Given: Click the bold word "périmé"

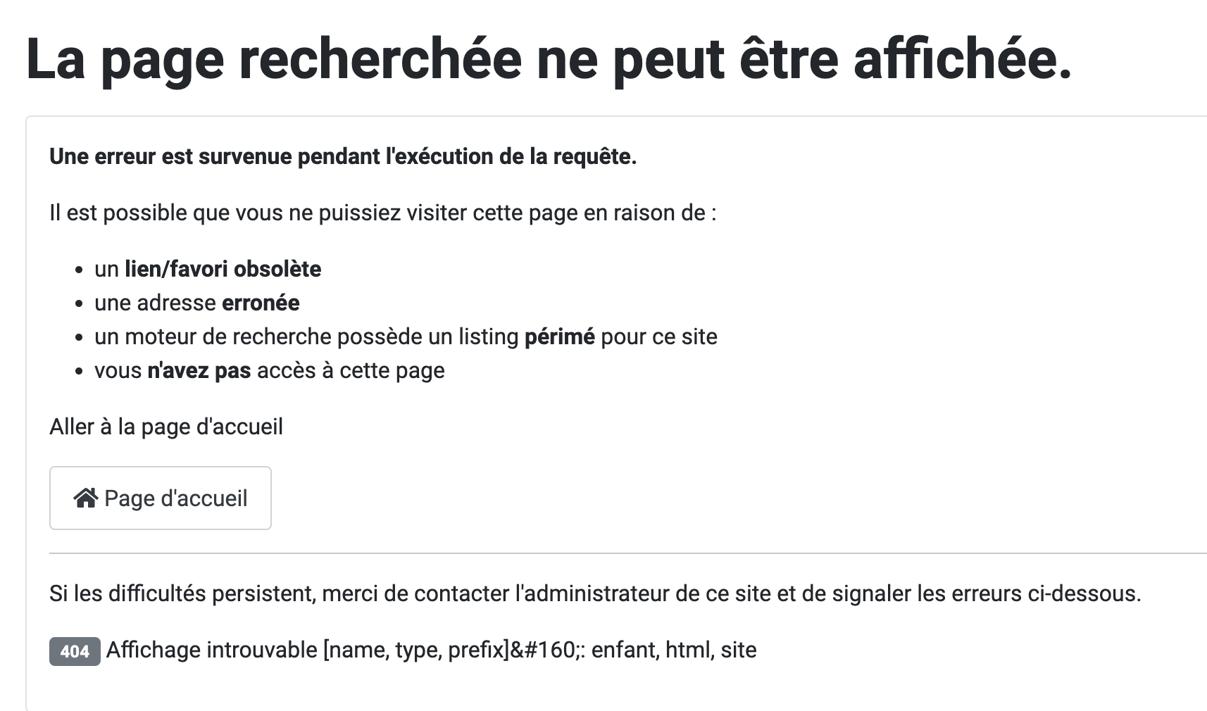Looking at the screenshot, I should 560,336.
